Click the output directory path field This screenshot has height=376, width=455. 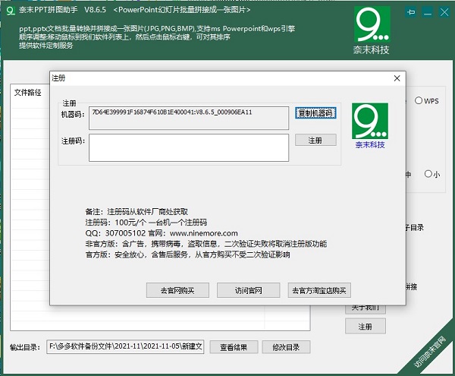pyautogui.click(x=125, y=346)
